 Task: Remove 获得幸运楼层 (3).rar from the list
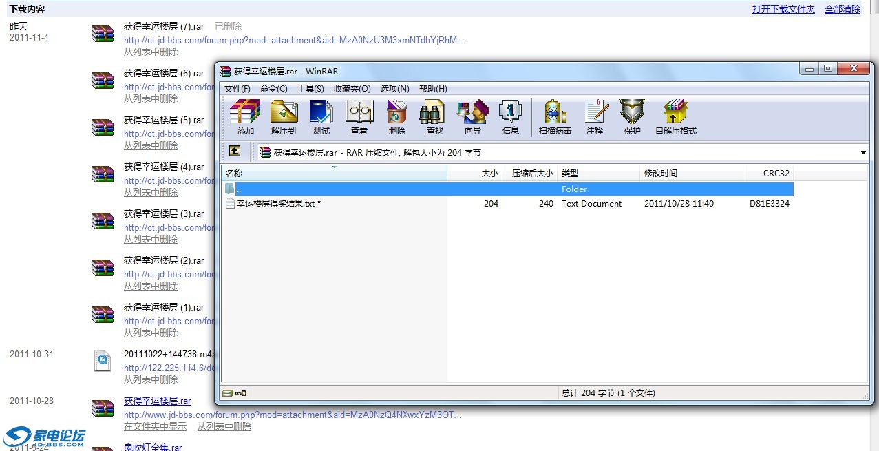151,239
